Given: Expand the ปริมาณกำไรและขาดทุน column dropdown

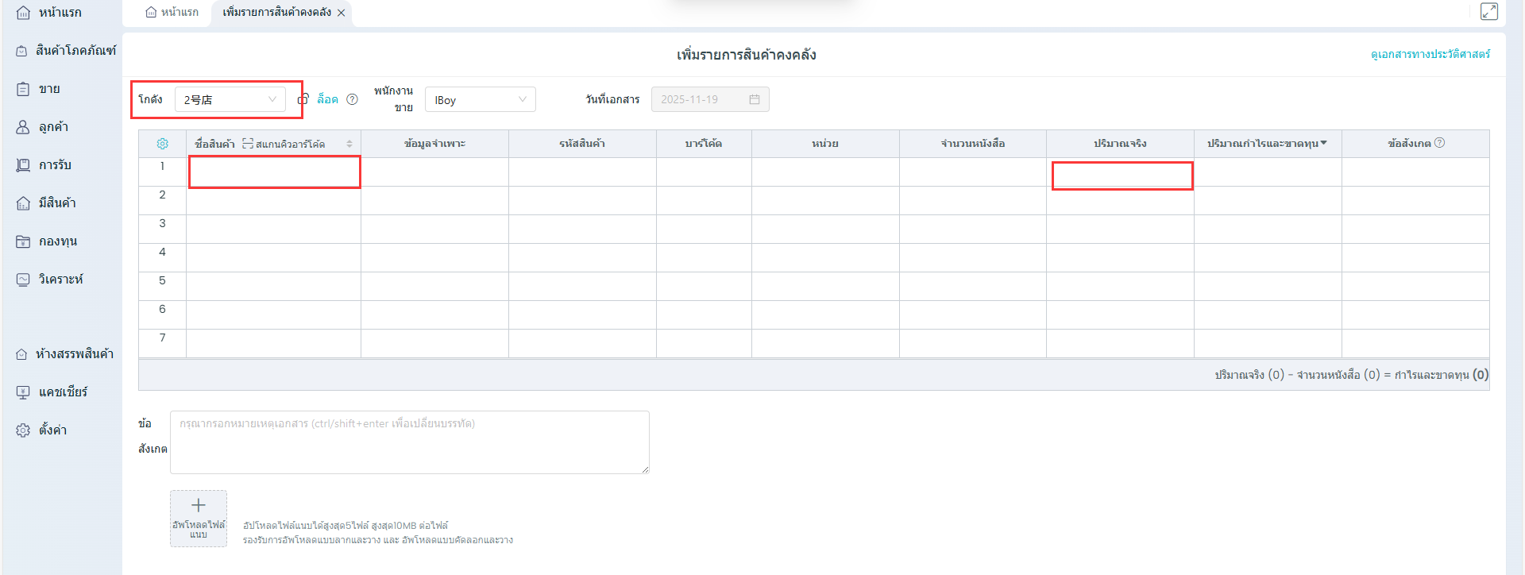Looking at the screenshot, I should [1323, 143].
